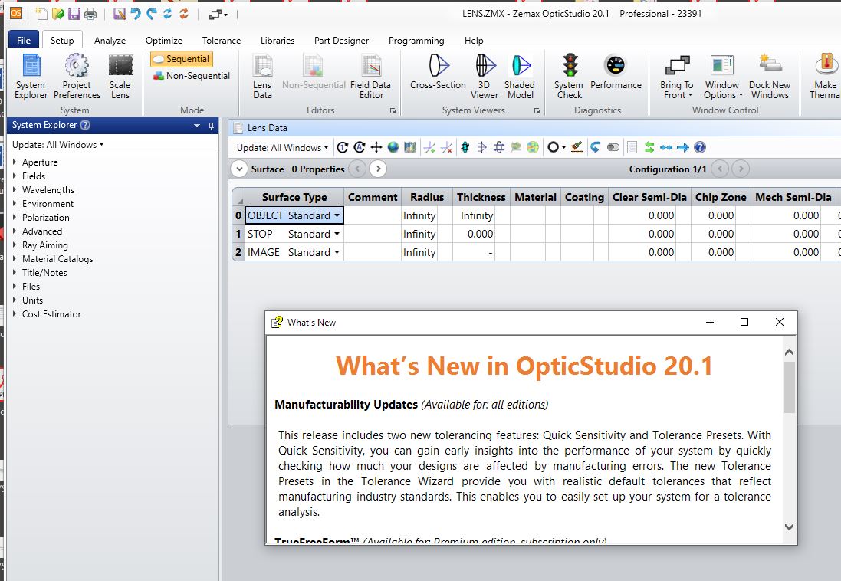Click the paintbrush icon in Lens Data toolbar
Screen dimensions: 841x581
coord(577,147)
